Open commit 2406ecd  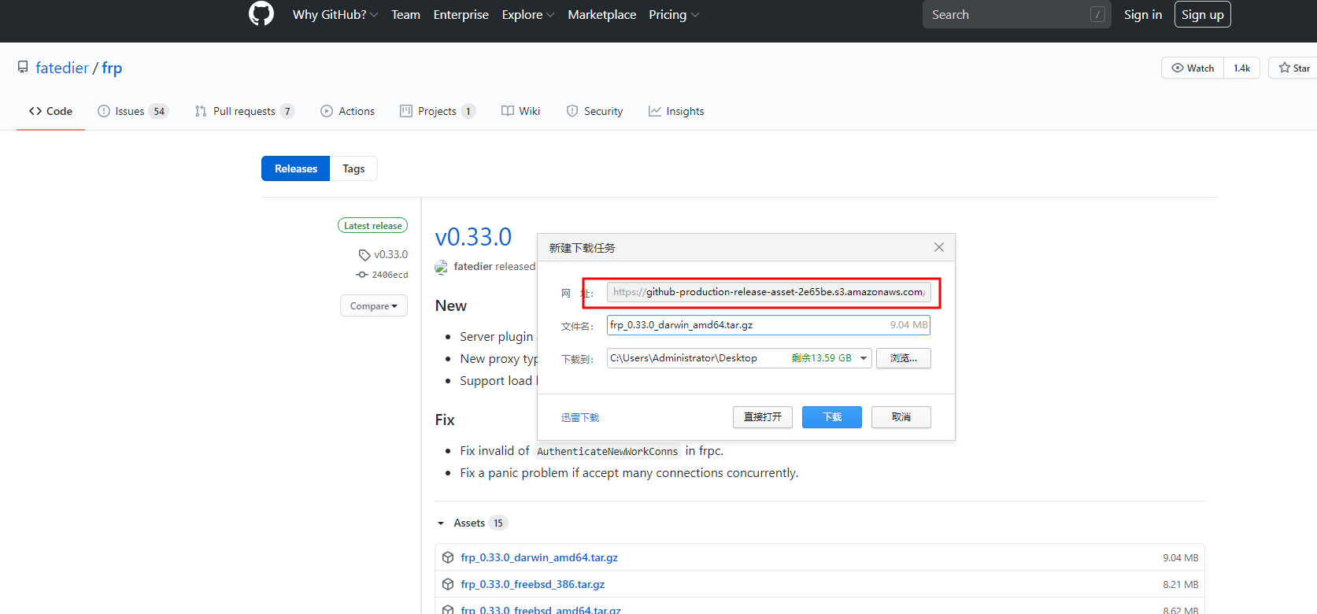pos(390,275)
